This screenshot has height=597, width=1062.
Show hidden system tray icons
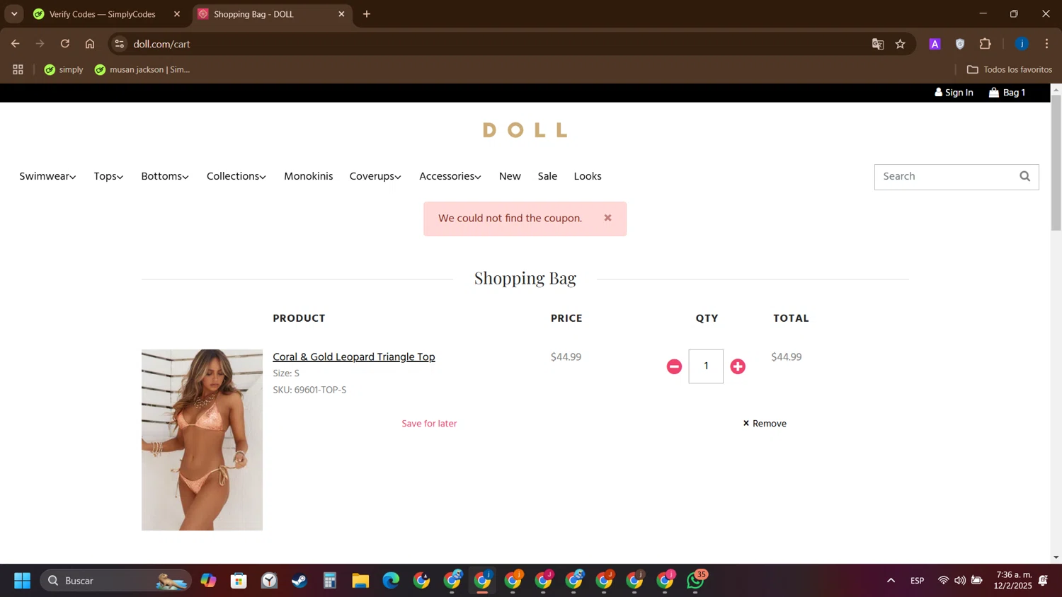891,581
